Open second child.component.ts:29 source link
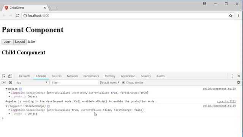 pyautogui.click(x=219, y=106)
